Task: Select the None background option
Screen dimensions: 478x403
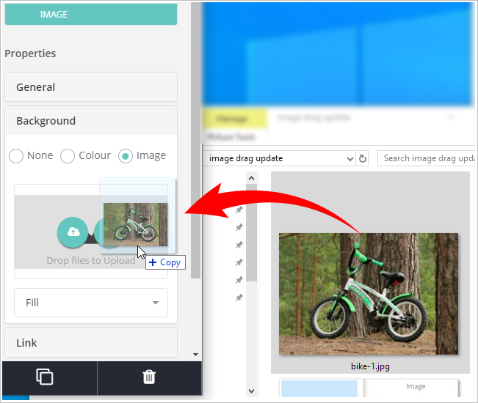Action: pyautogui.click(x=16, y=156)
